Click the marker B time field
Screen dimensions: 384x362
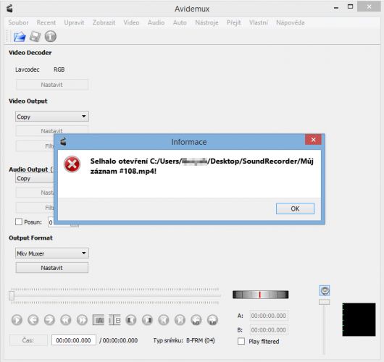pyautogui.click(x=269, y=329)
